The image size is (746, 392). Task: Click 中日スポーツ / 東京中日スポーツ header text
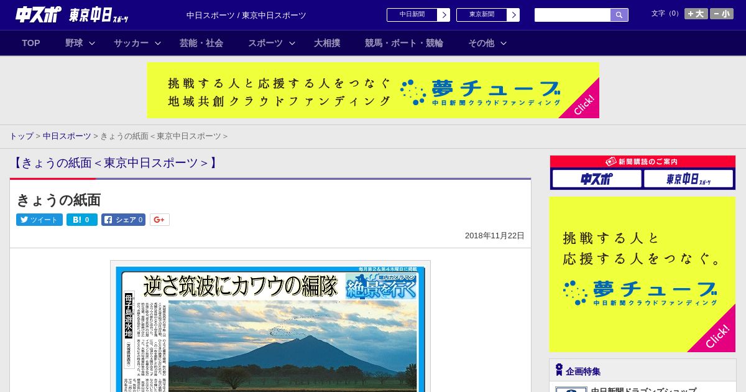point(246,16)
